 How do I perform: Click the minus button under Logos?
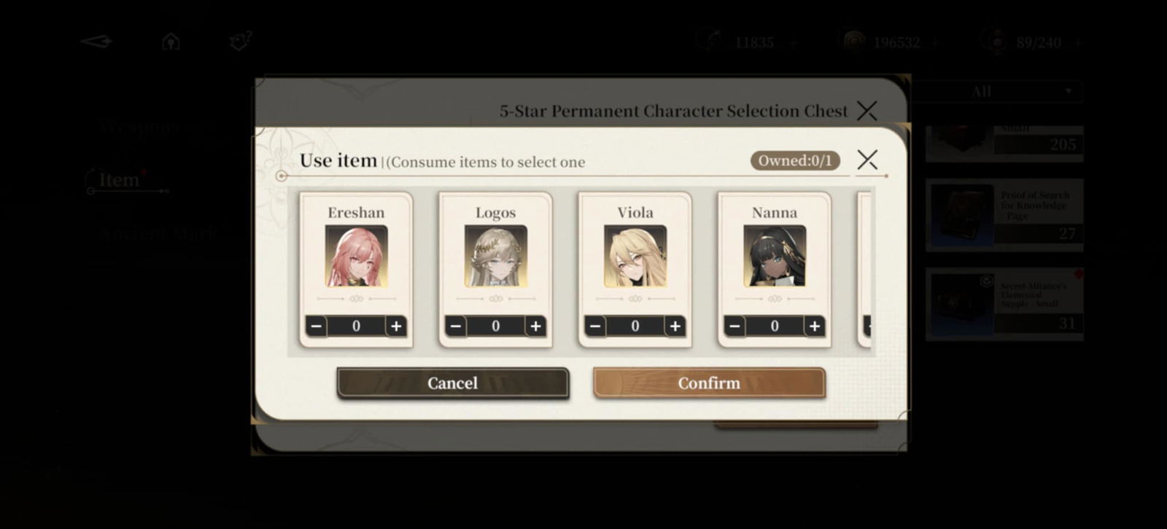(456, 326)
